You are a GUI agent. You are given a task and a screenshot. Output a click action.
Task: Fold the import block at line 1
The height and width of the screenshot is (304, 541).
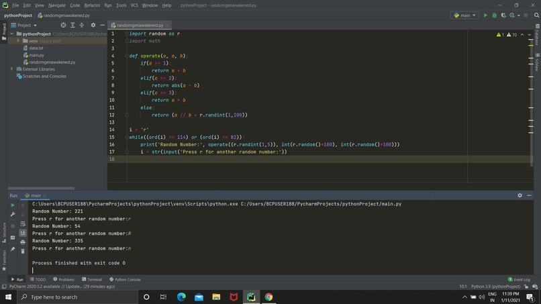127,34
